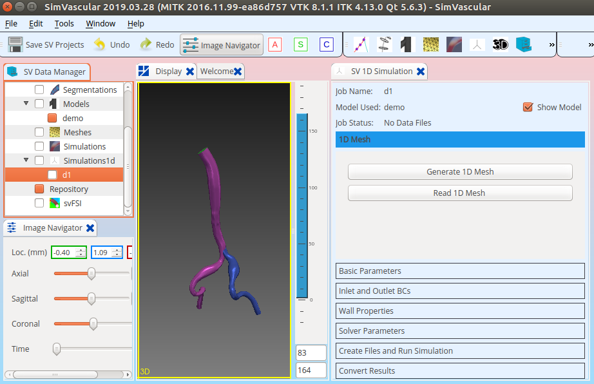The height and width of the screenshot is (384, 594).
Task: Switch to the Welcome tab
Action: coord(218,72)
